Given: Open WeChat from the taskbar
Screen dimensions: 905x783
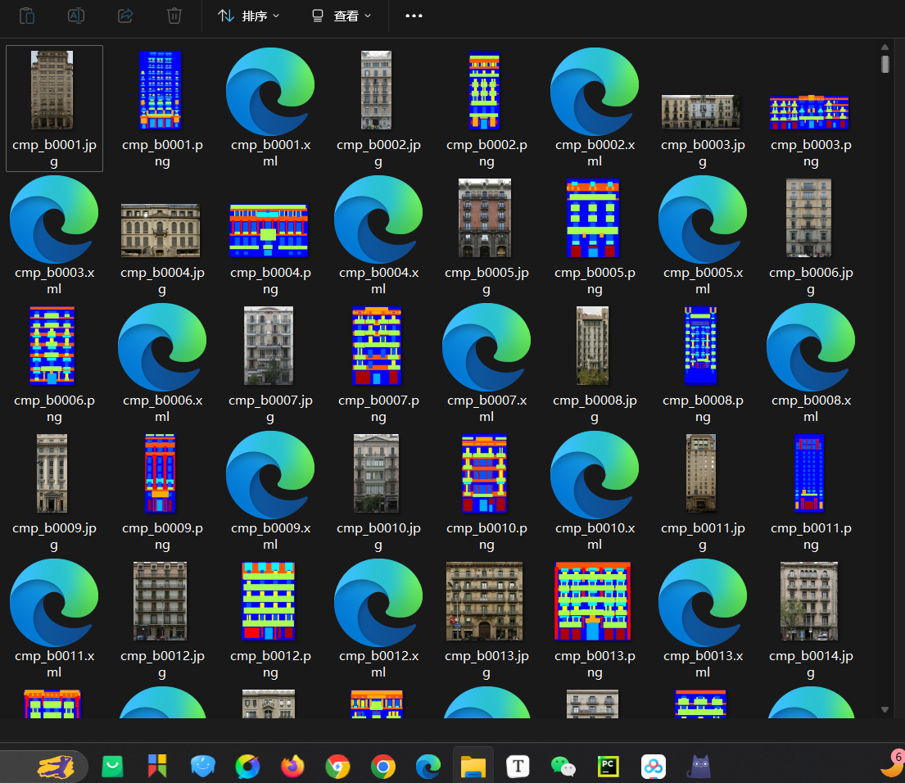Looking at the screenshot, I should 563,767.
